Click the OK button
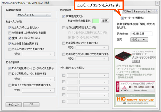This screenshot has height=112, width=161. coord(31,104)
